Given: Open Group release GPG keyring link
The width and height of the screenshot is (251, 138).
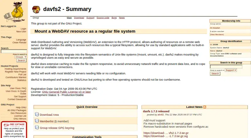Looking at the screenshot, I should [57, 128].
